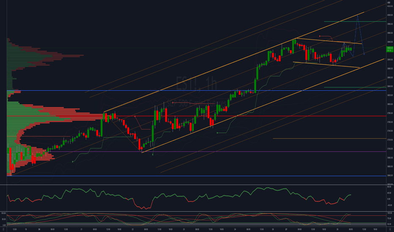This screenshot has height=232, width=394.
Task: Select the lowest blue horizontal line
Action: [196, 176]
